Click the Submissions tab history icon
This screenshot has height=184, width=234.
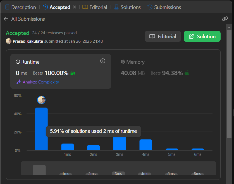click(150, 7)
